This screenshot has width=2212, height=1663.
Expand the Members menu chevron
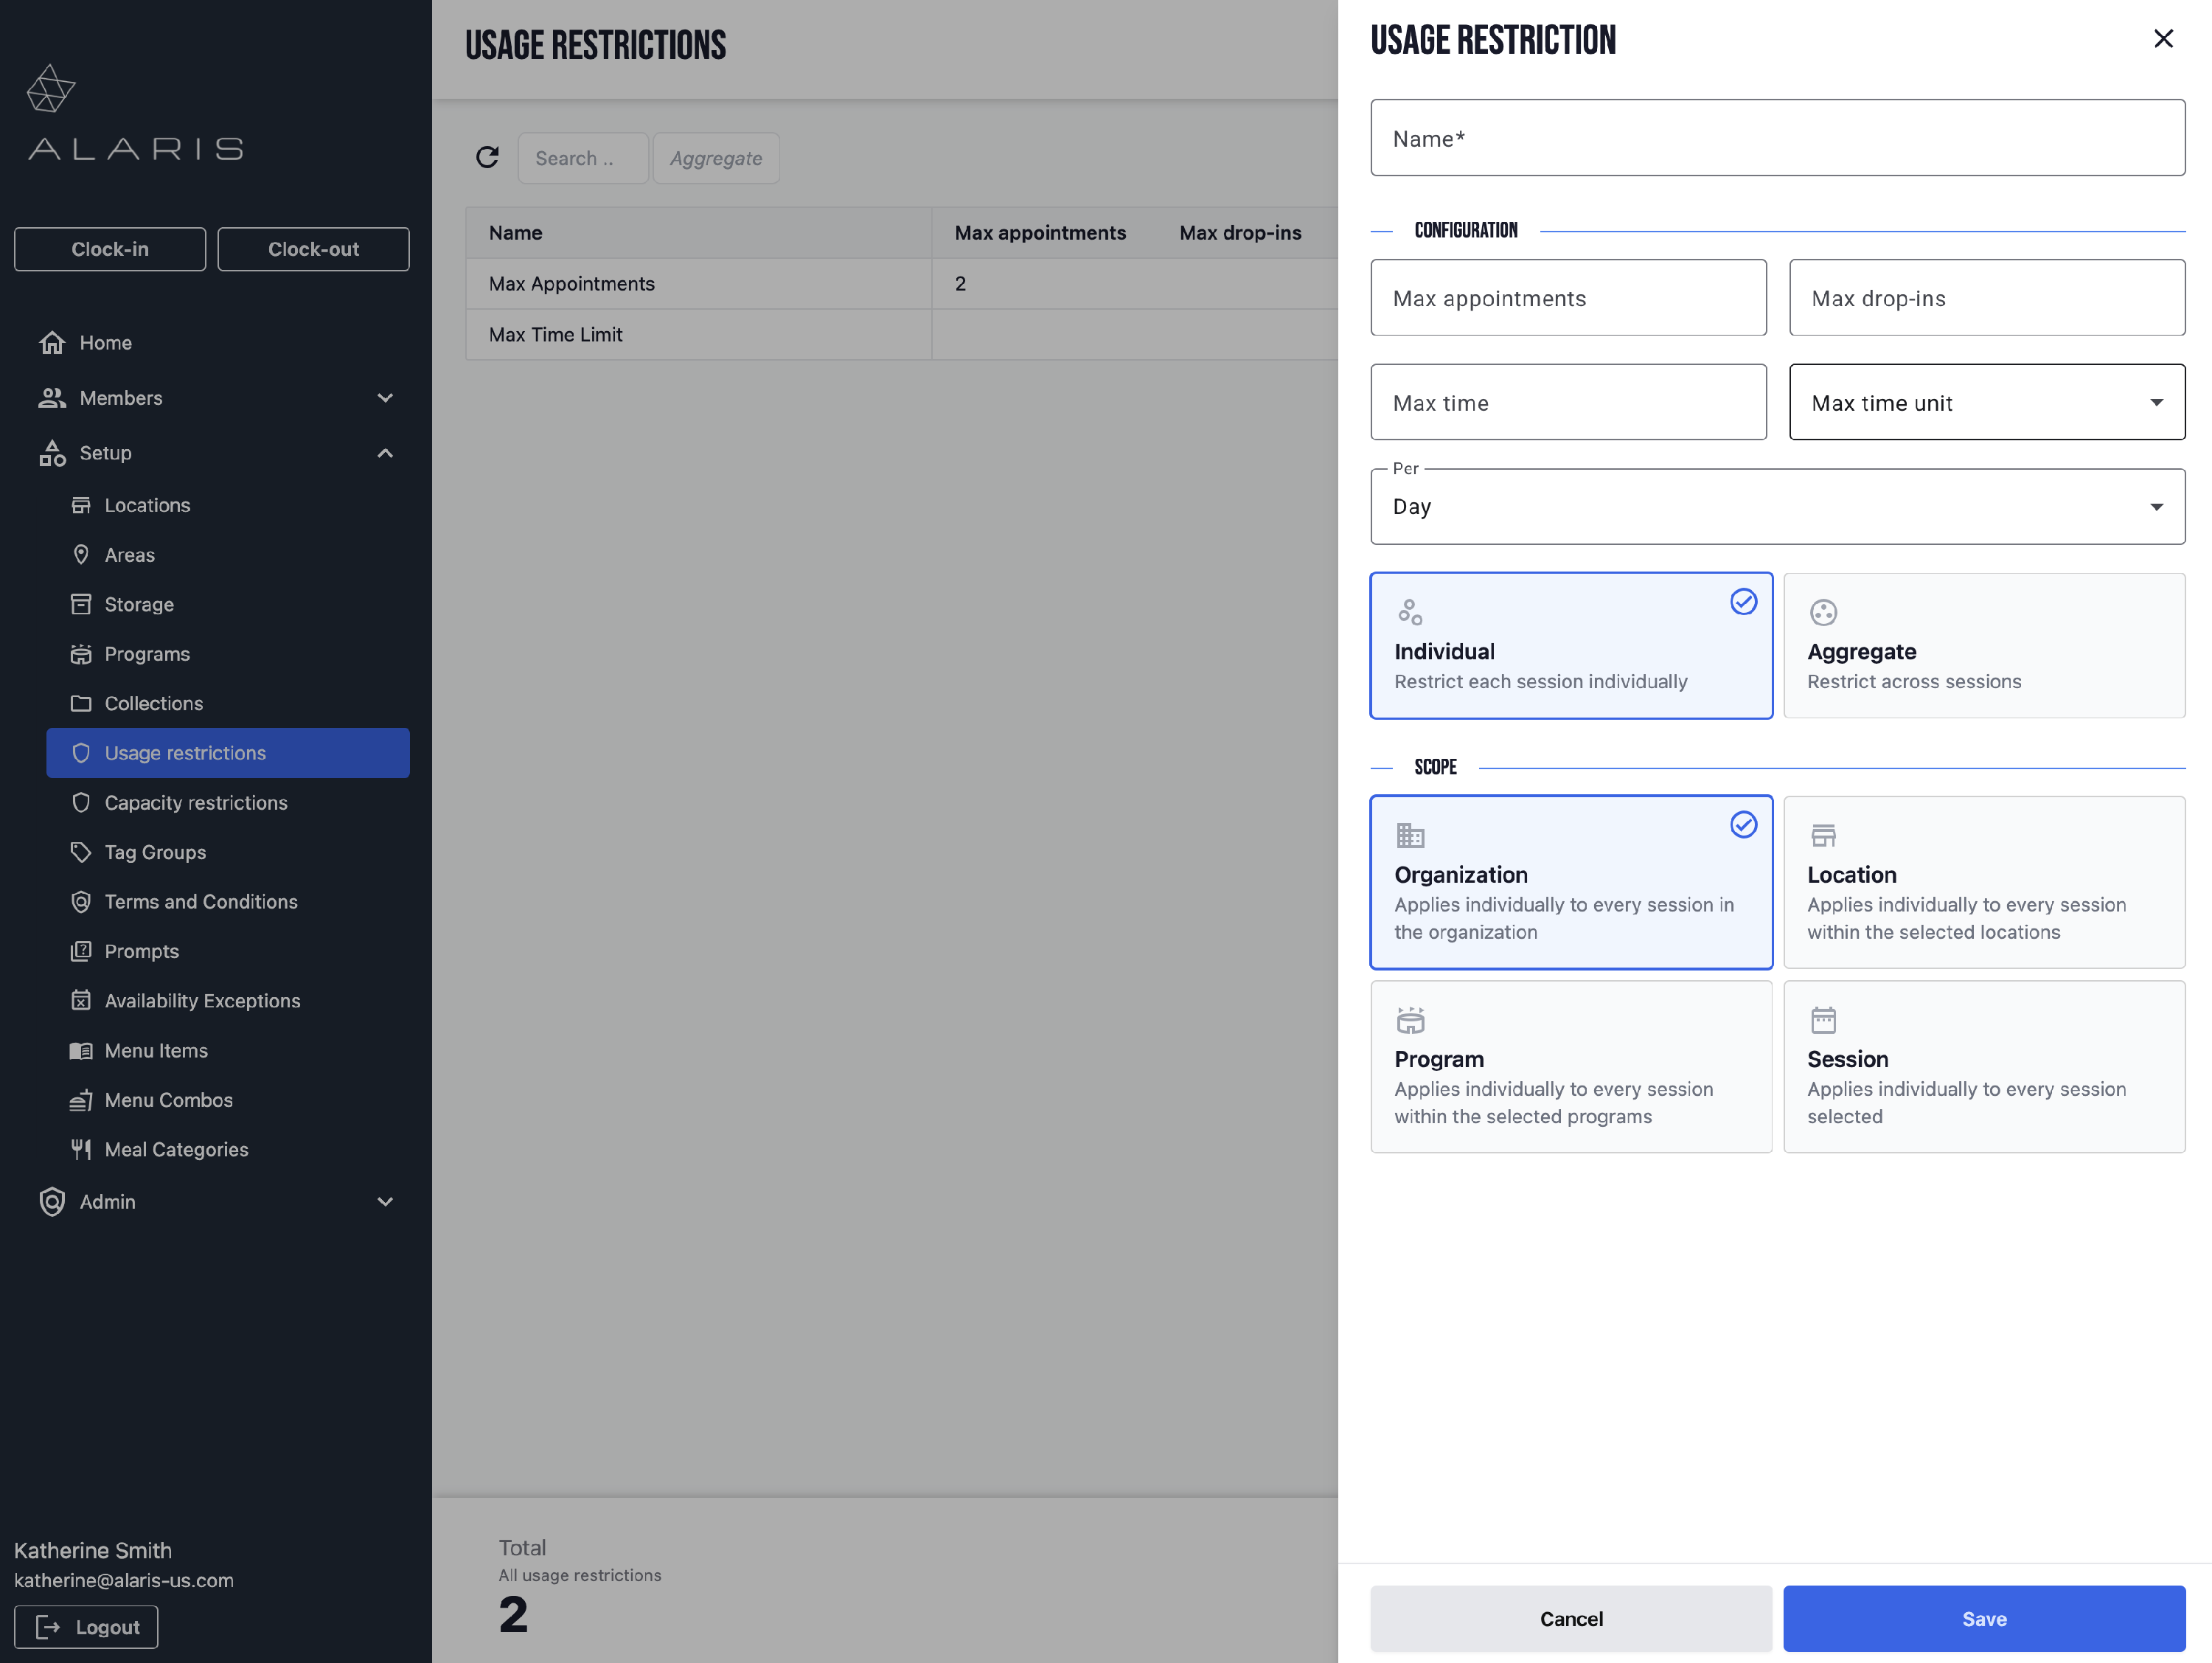pyautogui.click(x=385, y=398)
